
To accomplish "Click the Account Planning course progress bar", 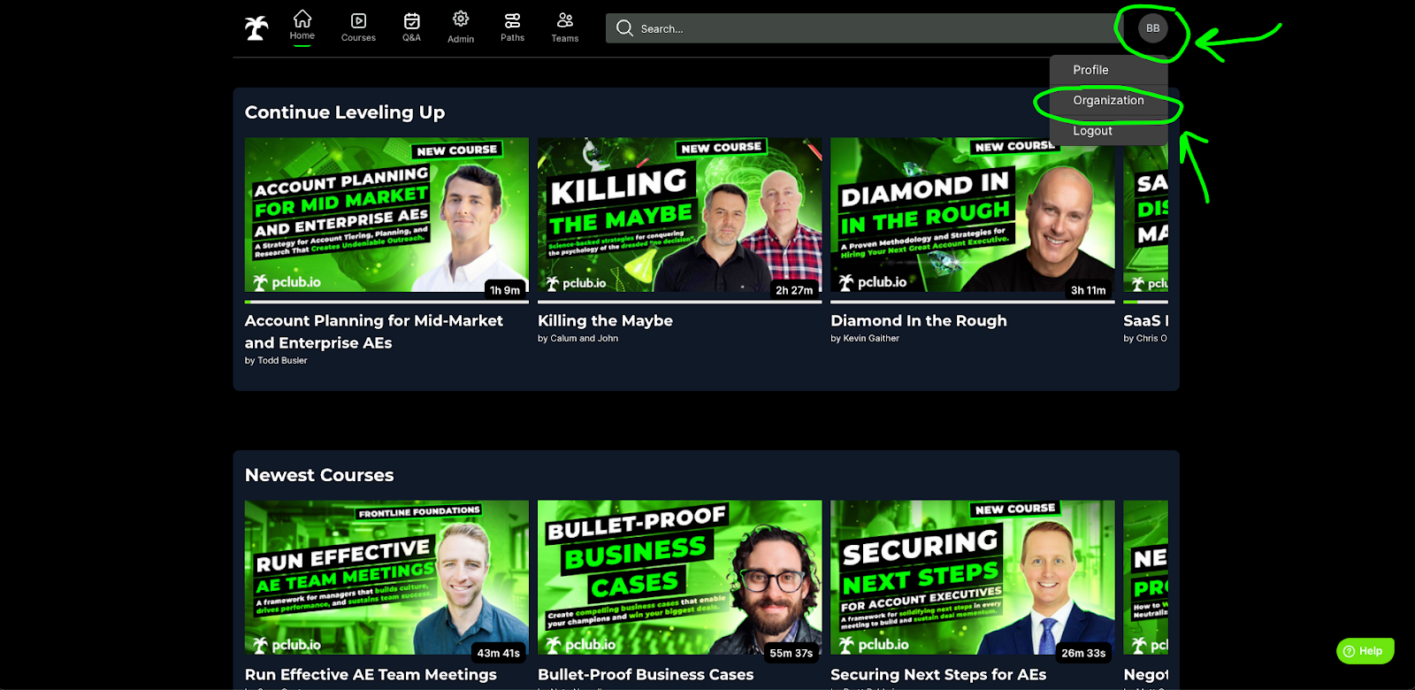I will tap(386, 302).
